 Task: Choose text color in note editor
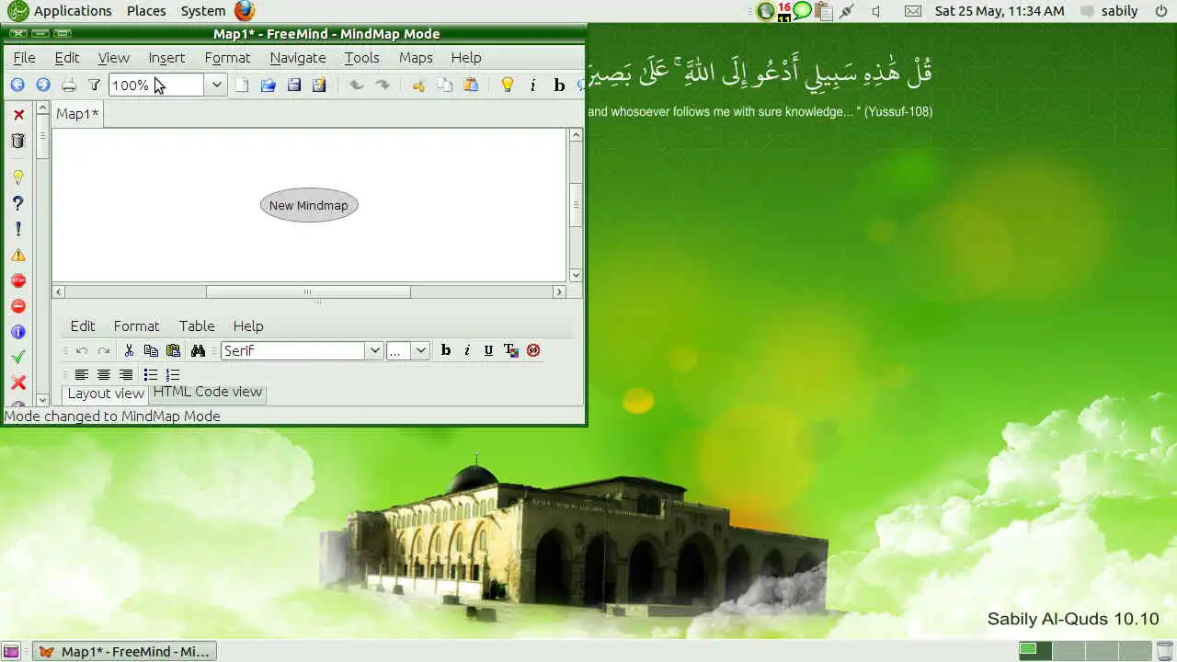511,350
